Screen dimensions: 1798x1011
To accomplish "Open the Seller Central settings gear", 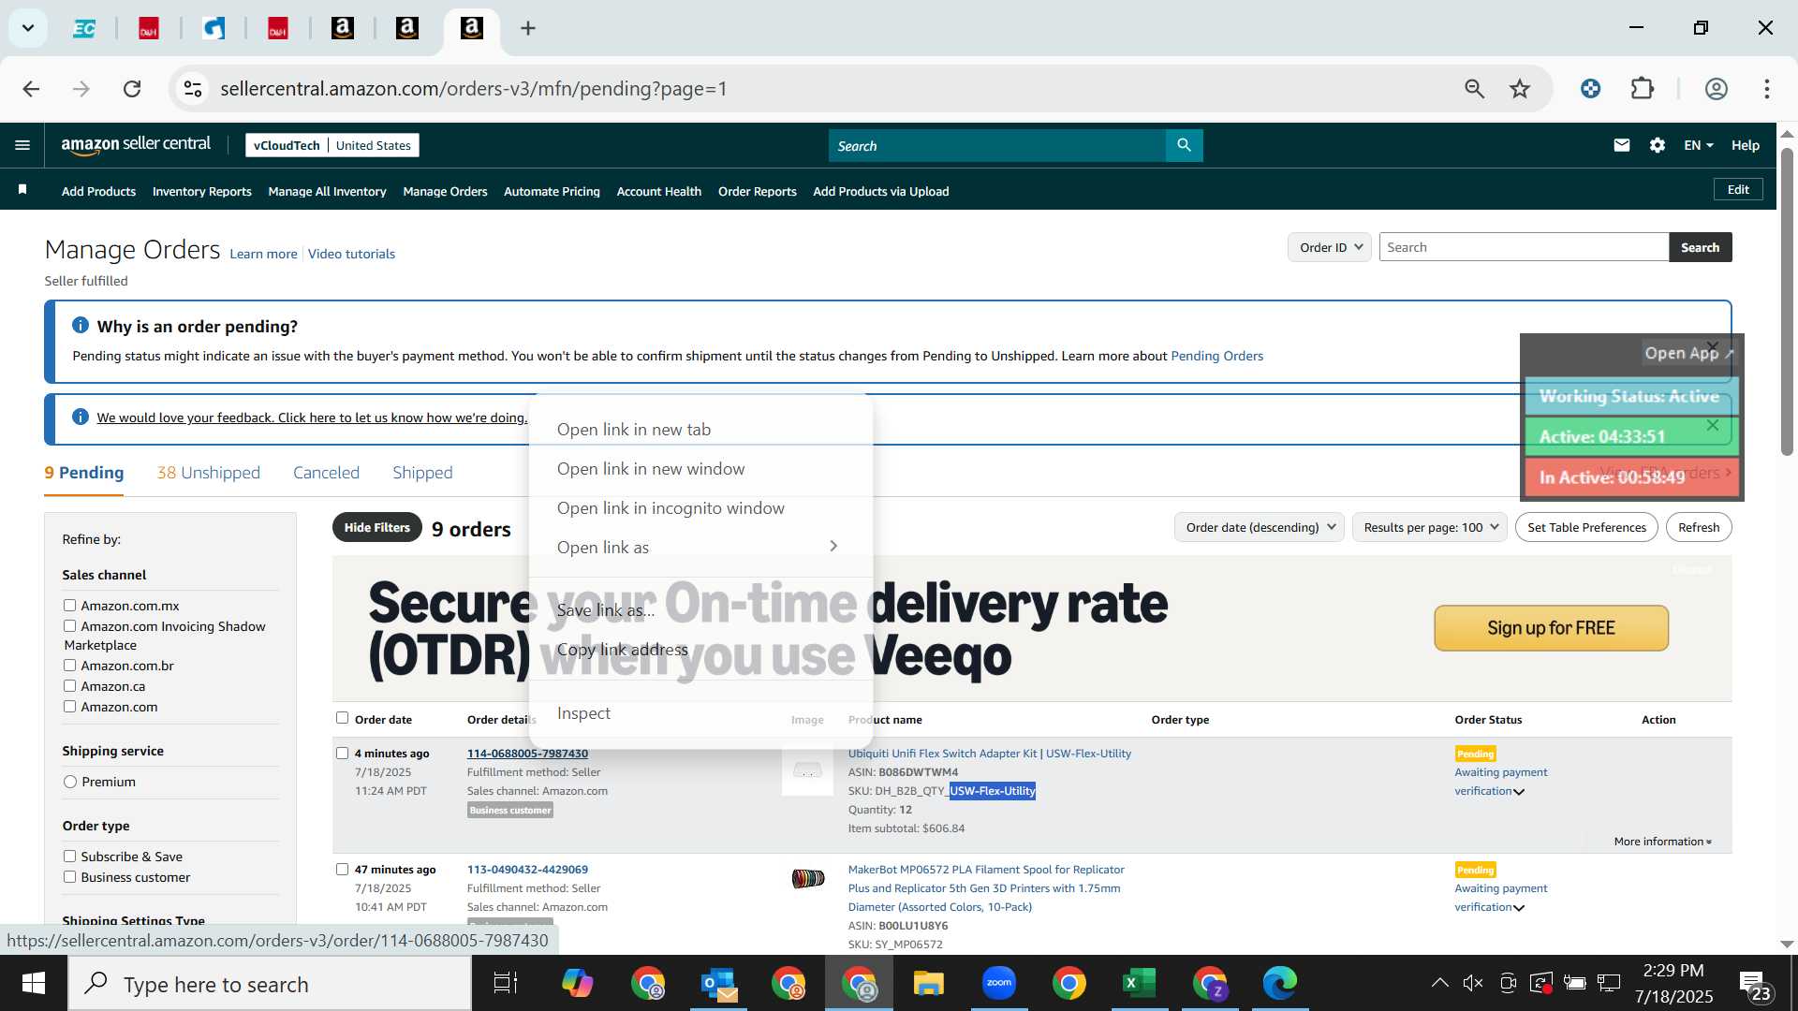I will 1658,145.
